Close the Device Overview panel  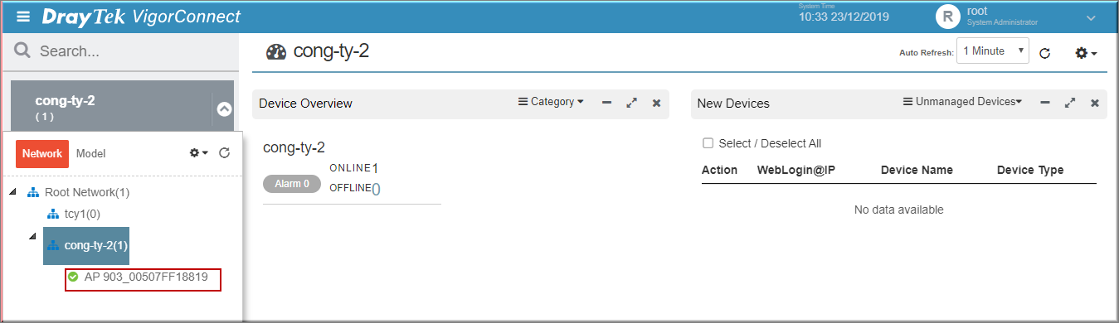point(656,103)
